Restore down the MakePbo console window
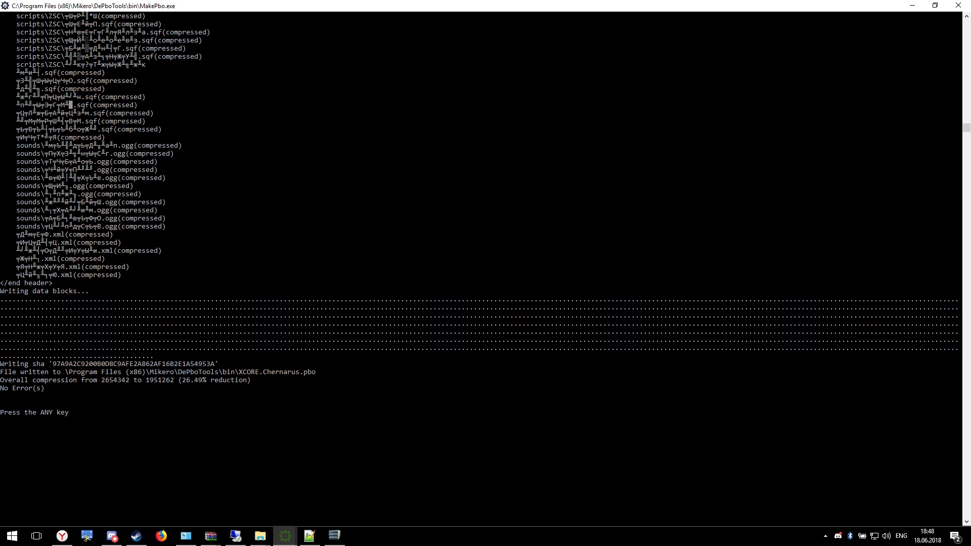The height and width of the screenshot is (546, 971). (x=935, y=6)
